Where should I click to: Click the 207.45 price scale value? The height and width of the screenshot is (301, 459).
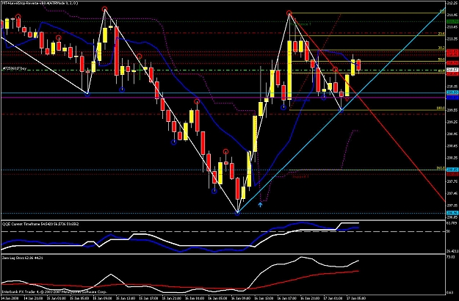tap(452, 193)
